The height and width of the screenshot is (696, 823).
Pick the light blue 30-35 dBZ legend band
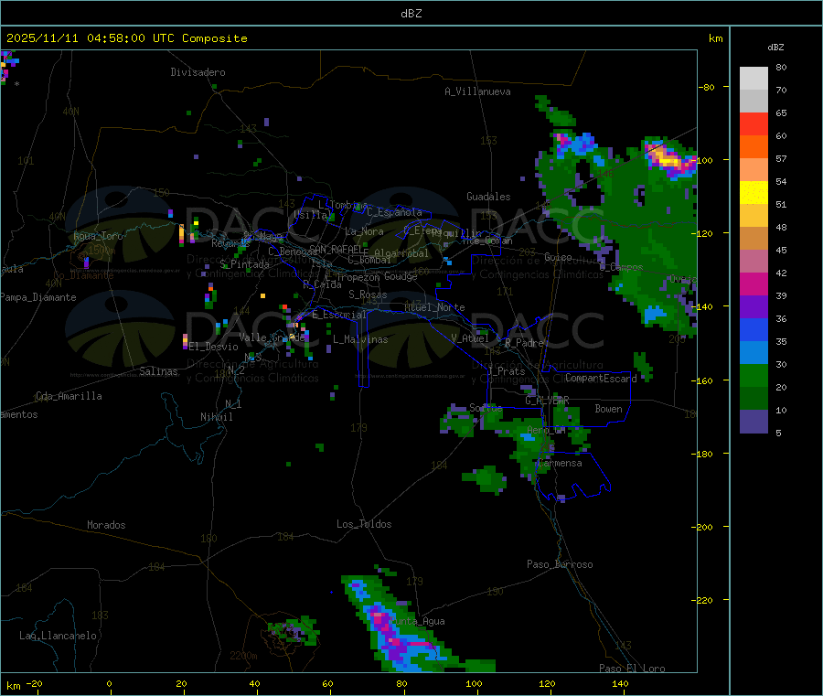(754, 353)
